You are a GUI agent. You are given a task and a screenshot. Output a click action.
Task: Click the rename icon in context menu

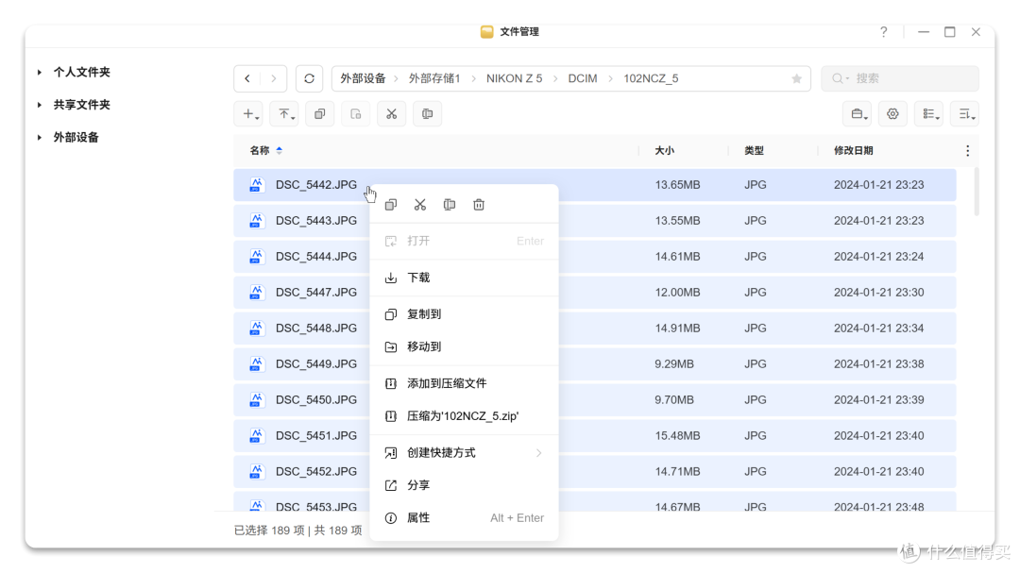click(x=450, y=205)
